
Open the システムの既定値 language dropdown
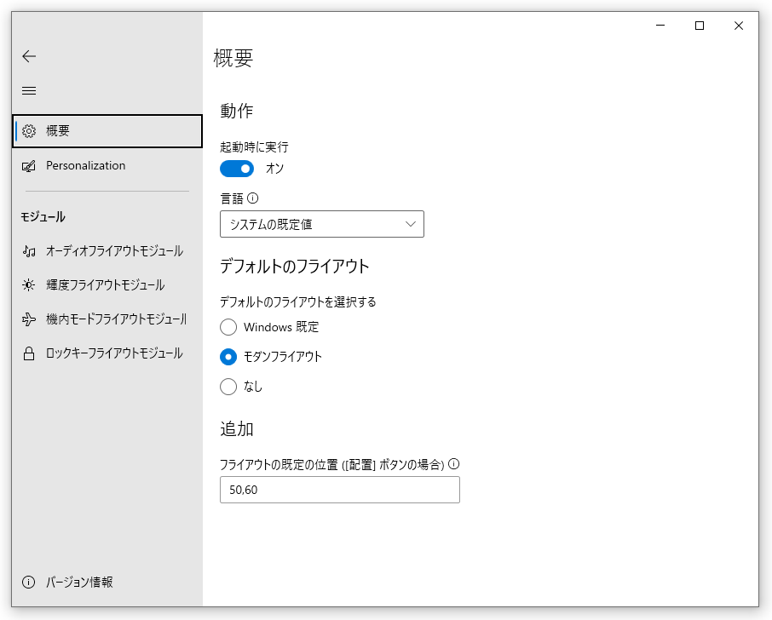point(322,224)
